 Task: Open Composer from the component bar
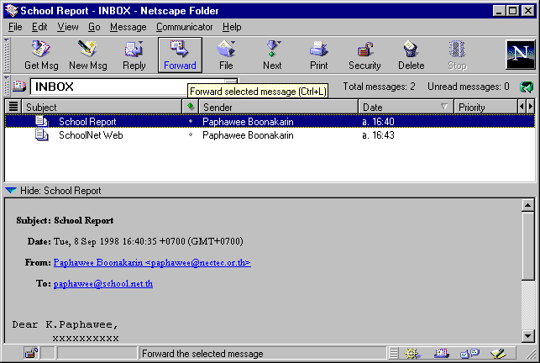[x=498, y=354]
